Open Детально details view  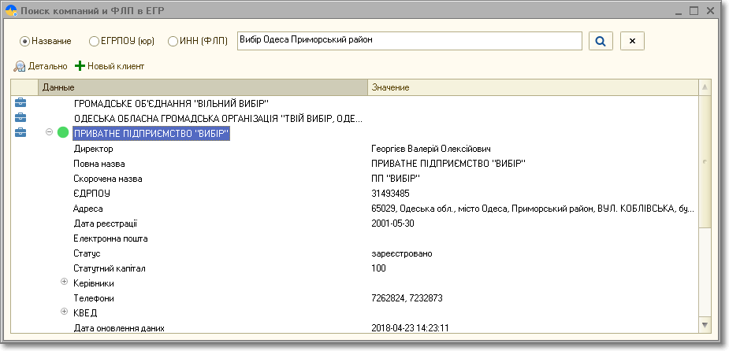tap(41, 66)
